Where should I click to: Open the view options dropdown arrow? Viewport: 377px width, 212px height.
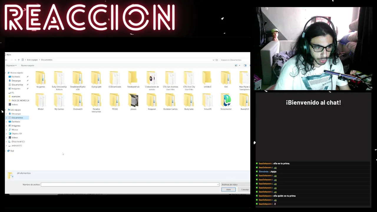pos(239,65)
